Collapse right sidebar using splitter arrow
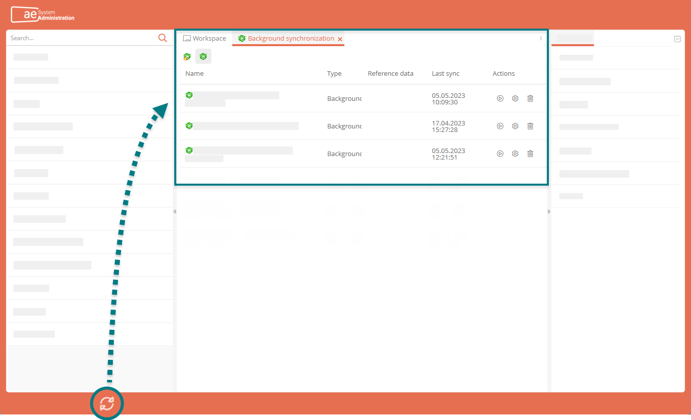Viewport: 691px width, 420px height. click(x=549, y=211)
